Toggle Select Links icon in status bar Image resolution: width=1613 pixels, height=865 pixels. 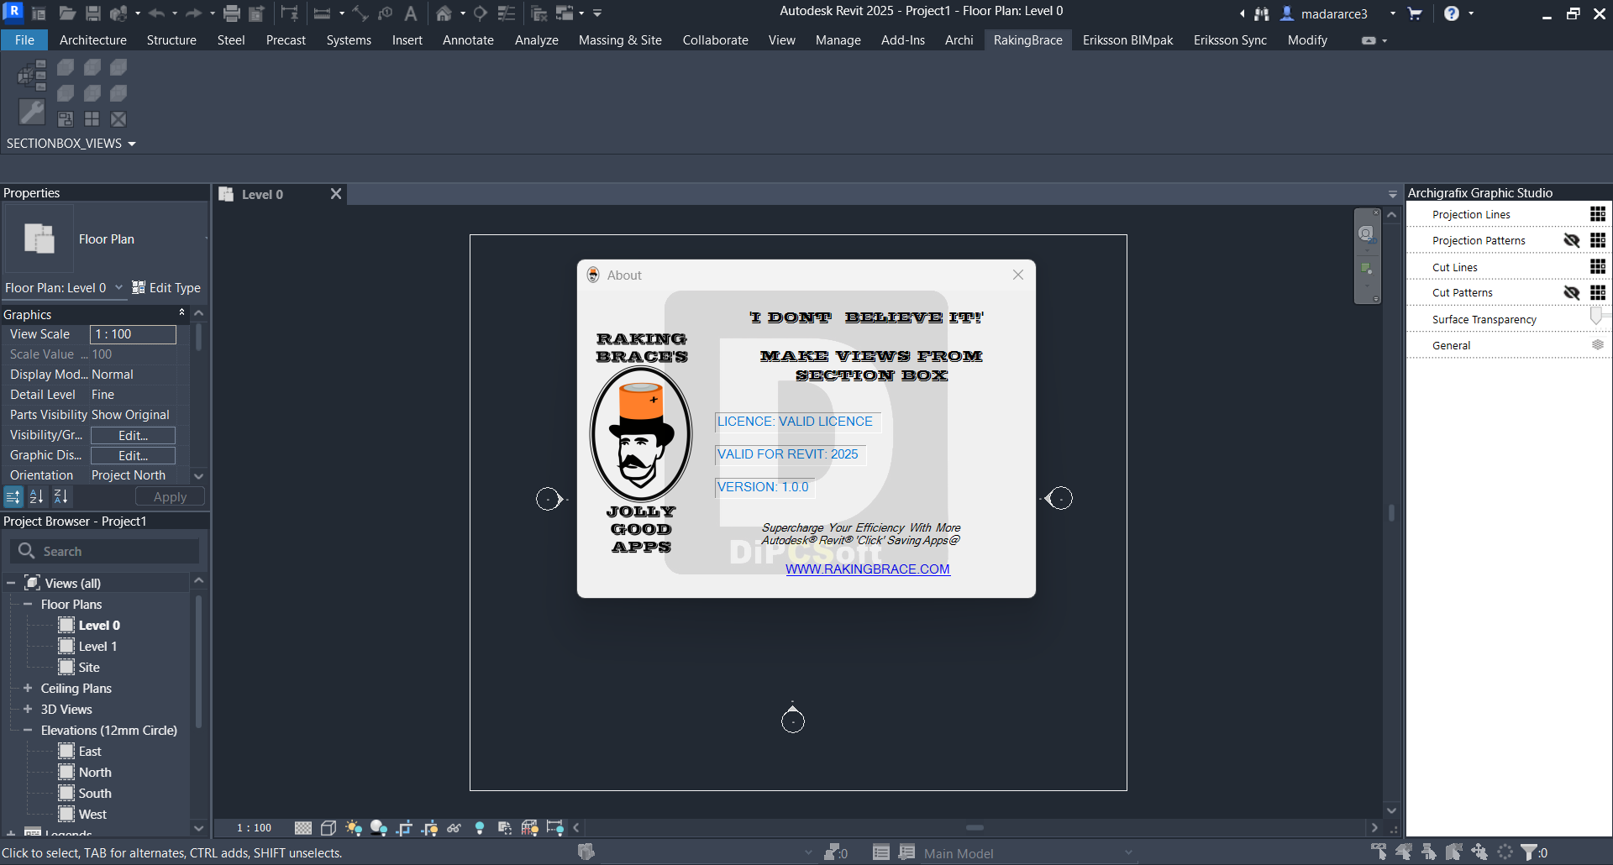point(1379,852)
